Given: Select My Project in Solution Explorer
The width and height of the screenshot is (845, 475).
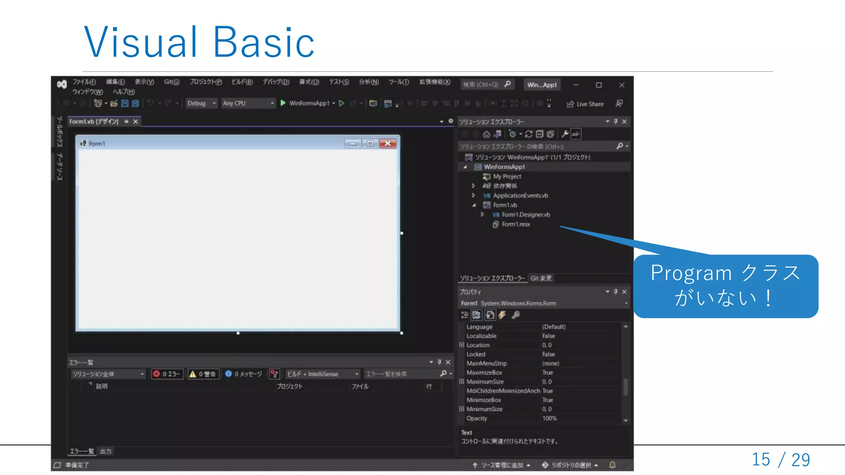Looking at the screenshot, I should tap(507, 176).
